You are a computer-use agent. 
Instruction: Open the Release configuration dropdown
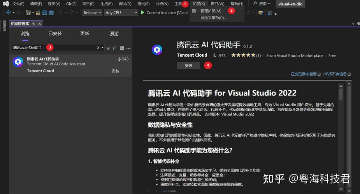tap(92, 12)
